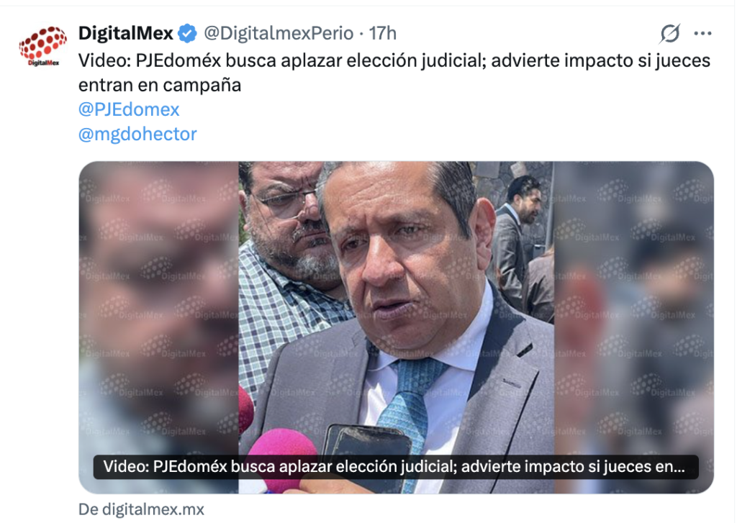Viewport: 737px width, 523px height.
Task: Open the video card thumbnail of suited man
Action: (x=397, y=327)
